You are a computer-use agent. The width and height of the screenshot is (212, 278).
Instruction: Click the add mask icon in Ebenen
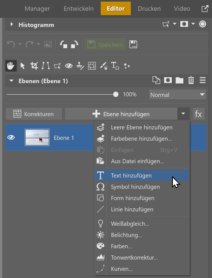pos(168,80)
